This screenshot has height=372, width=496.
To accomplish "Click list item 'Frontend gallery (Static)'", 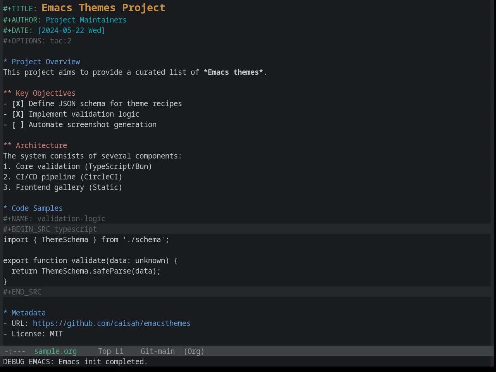I will point(69,188).
